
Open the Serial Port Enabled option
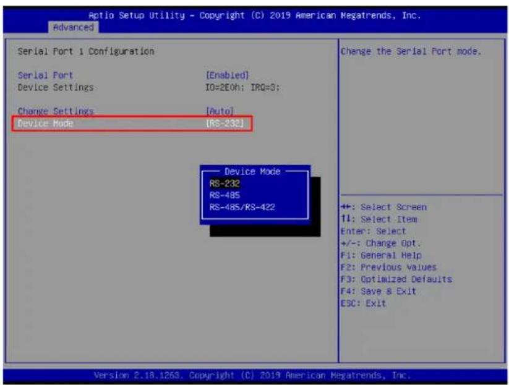(227, 75)
